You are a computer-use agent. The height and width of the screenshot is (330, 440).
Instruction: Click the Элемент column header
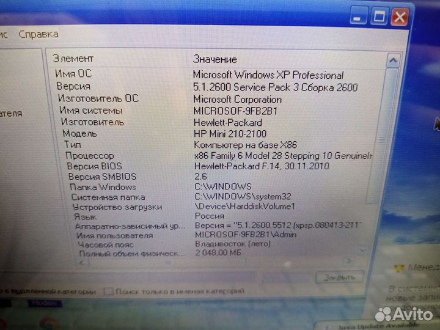pos(73,59)
